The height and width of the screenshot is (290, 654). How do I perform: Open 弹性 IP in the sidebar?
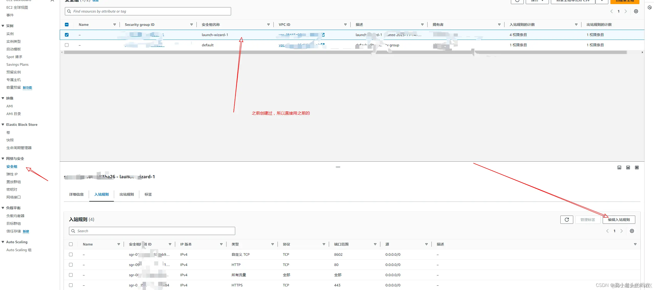(x=12, y=174)
